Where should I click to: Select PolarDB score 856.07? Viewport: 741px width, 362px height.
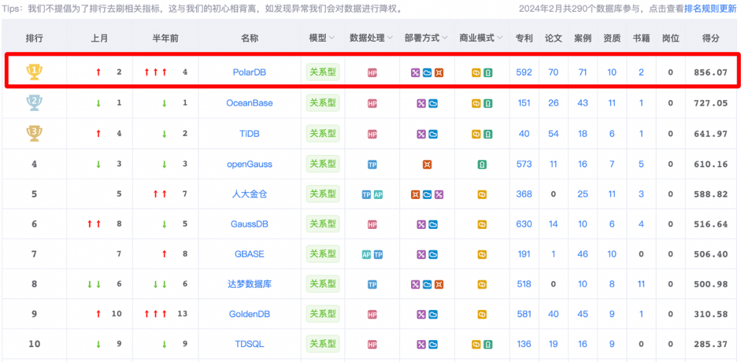711,73
